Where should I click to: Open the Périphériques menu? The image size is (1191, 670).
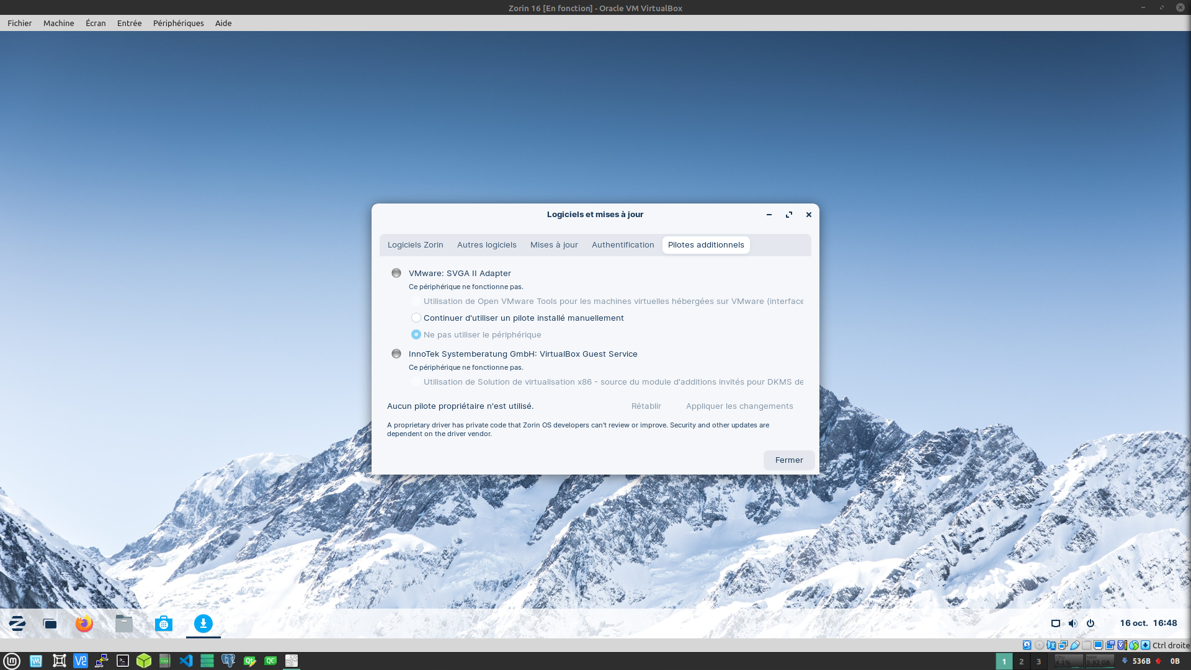pos(178,23)
